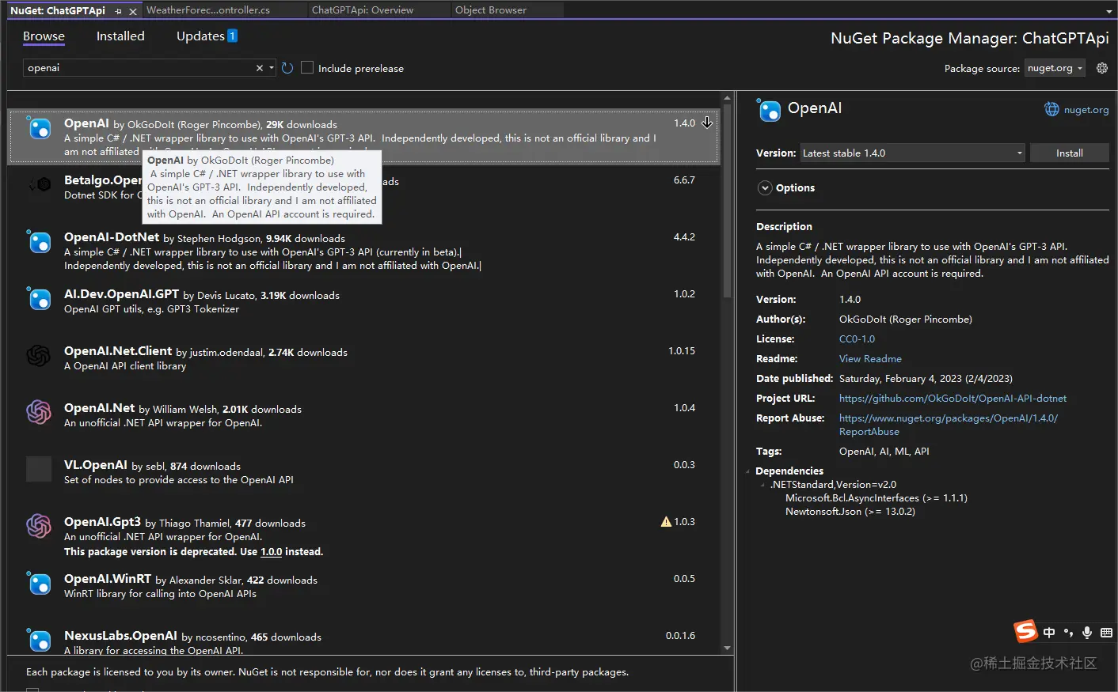This screenshot has height=692, width=1118.
Task: Open the CC0-1.0 license link
Action: tap(857, 339)
